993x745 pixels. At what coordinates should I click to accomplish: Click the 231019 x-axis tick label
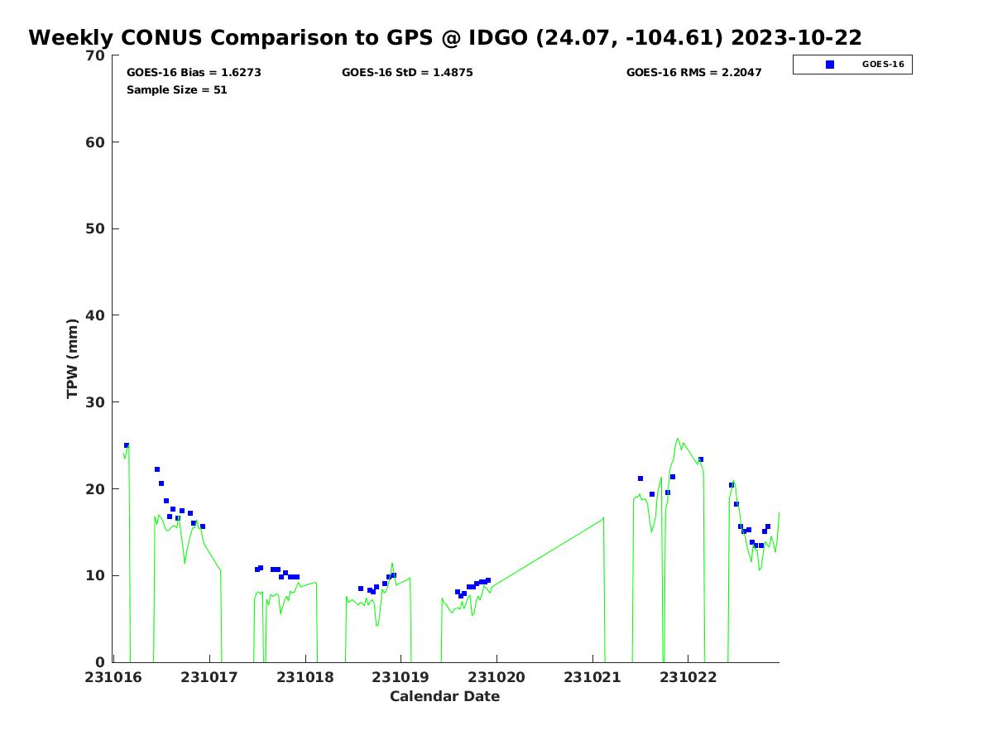click(x=401, y=677)
